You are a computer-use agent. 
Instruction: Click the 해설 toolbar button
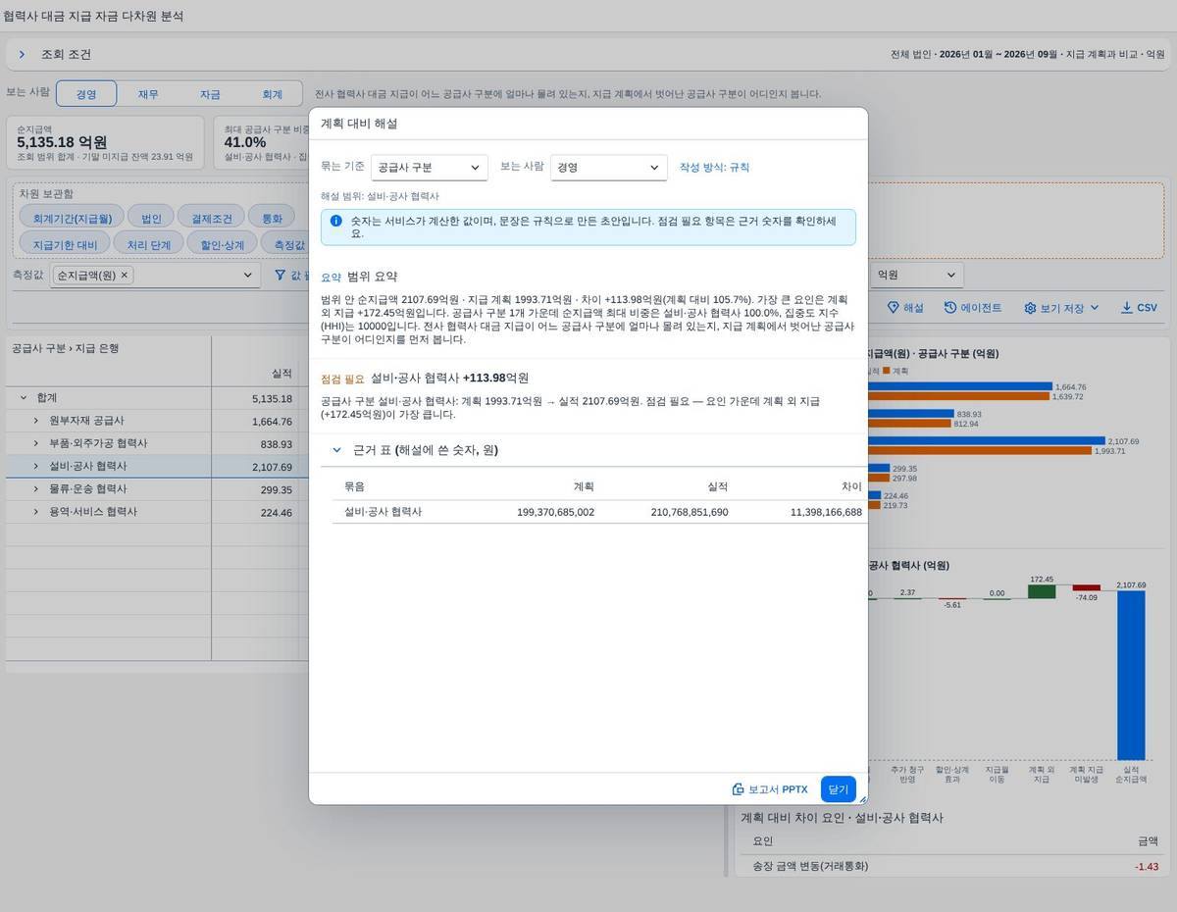click(905, 308)
